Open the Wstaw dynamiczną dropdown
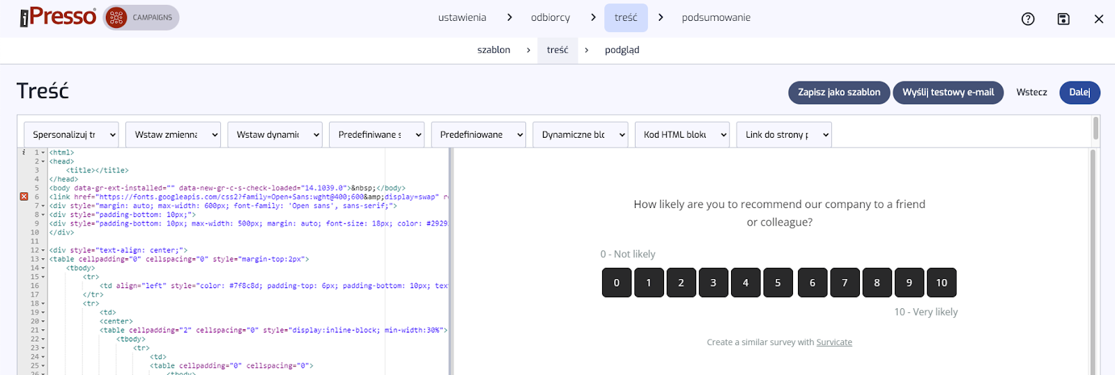The height and width of the screenshot is (375, 1115). pos(275,134)
